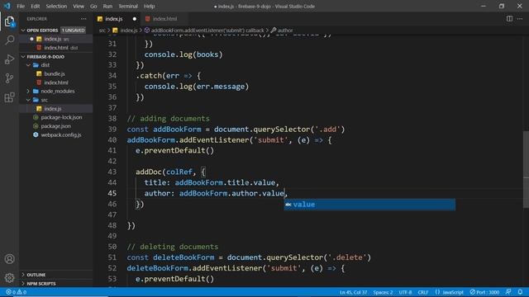
Task: Click the index.js breadcrumb
Action: point(126,31)
